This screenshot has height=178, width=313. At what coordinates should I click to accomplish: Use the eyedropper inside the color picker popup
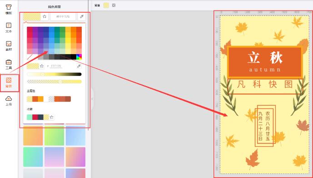(x=79, y=66)
